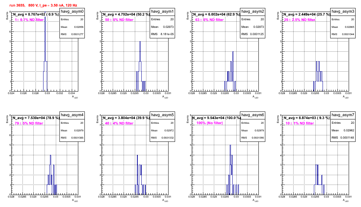Select the magenta 63± 5% ND filter text
The height and width of the screenshot is (207, 361).
click(209, 20)
